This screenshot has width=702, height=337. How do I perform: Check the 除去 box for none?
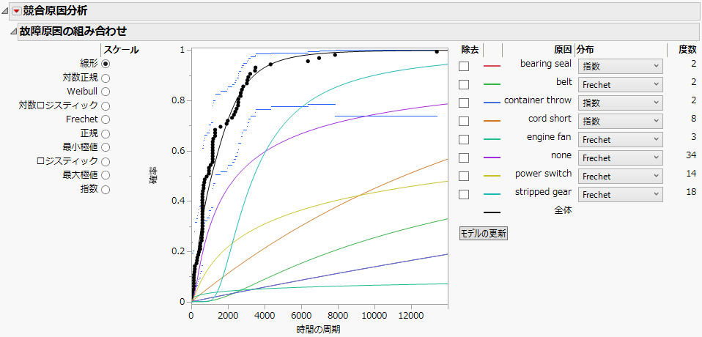tap(464, 158)
